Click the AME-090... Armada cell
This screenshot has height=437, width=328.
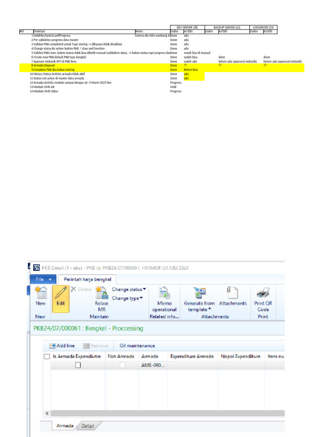coord(153,365)
